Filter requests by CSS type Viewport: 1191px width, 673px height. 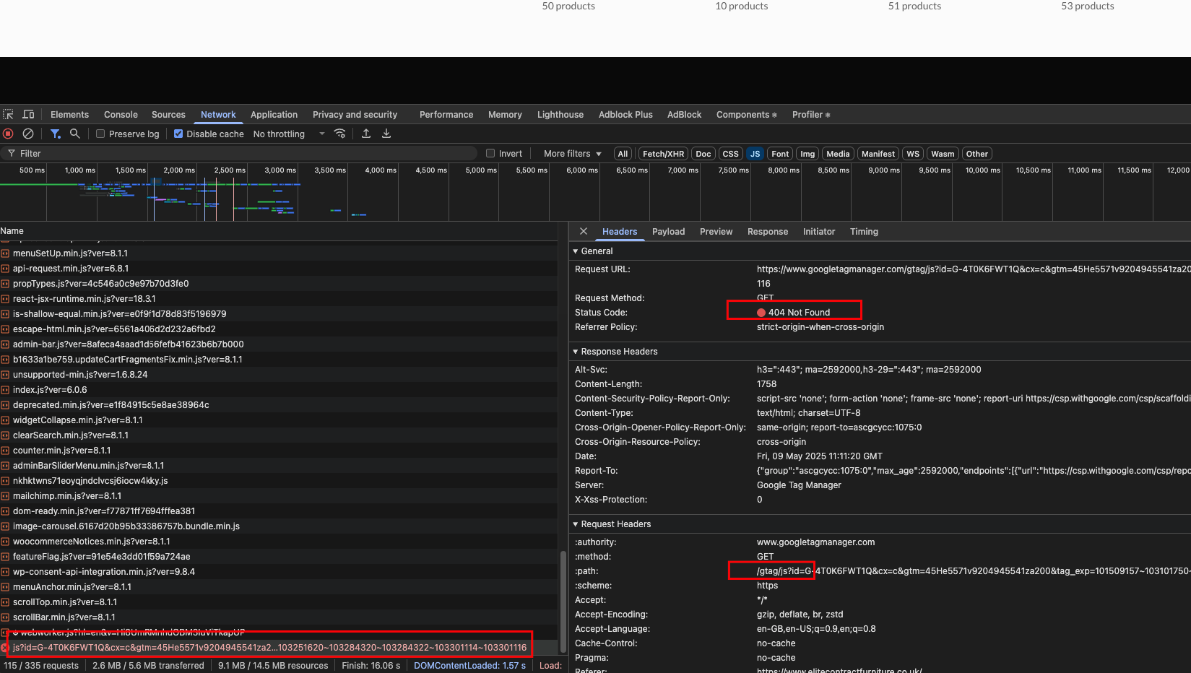(x=731, y=154)
